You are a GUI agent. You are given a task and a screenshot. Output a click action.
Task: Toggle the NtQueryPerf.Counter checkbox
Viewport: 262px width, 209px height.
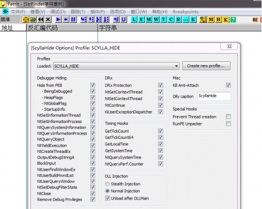point(160,164)
